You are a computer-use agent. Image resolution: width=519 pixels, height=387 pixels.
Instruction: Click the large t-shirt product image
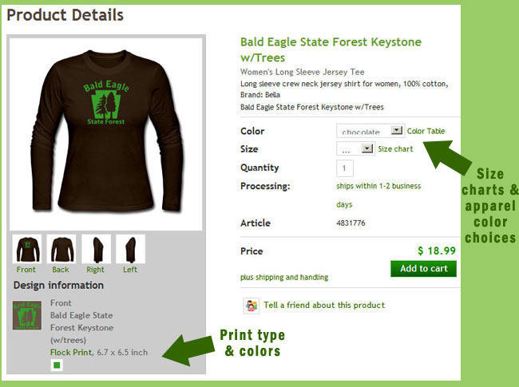tap(105, 133)
